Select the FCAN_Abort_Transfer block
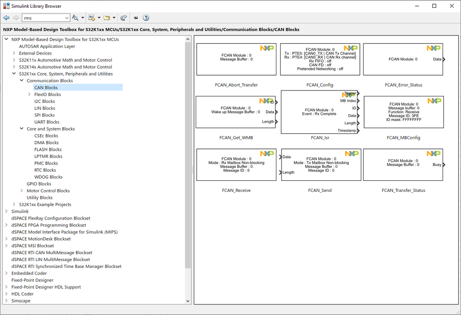The image size is (461, 315). click(236, 59)
